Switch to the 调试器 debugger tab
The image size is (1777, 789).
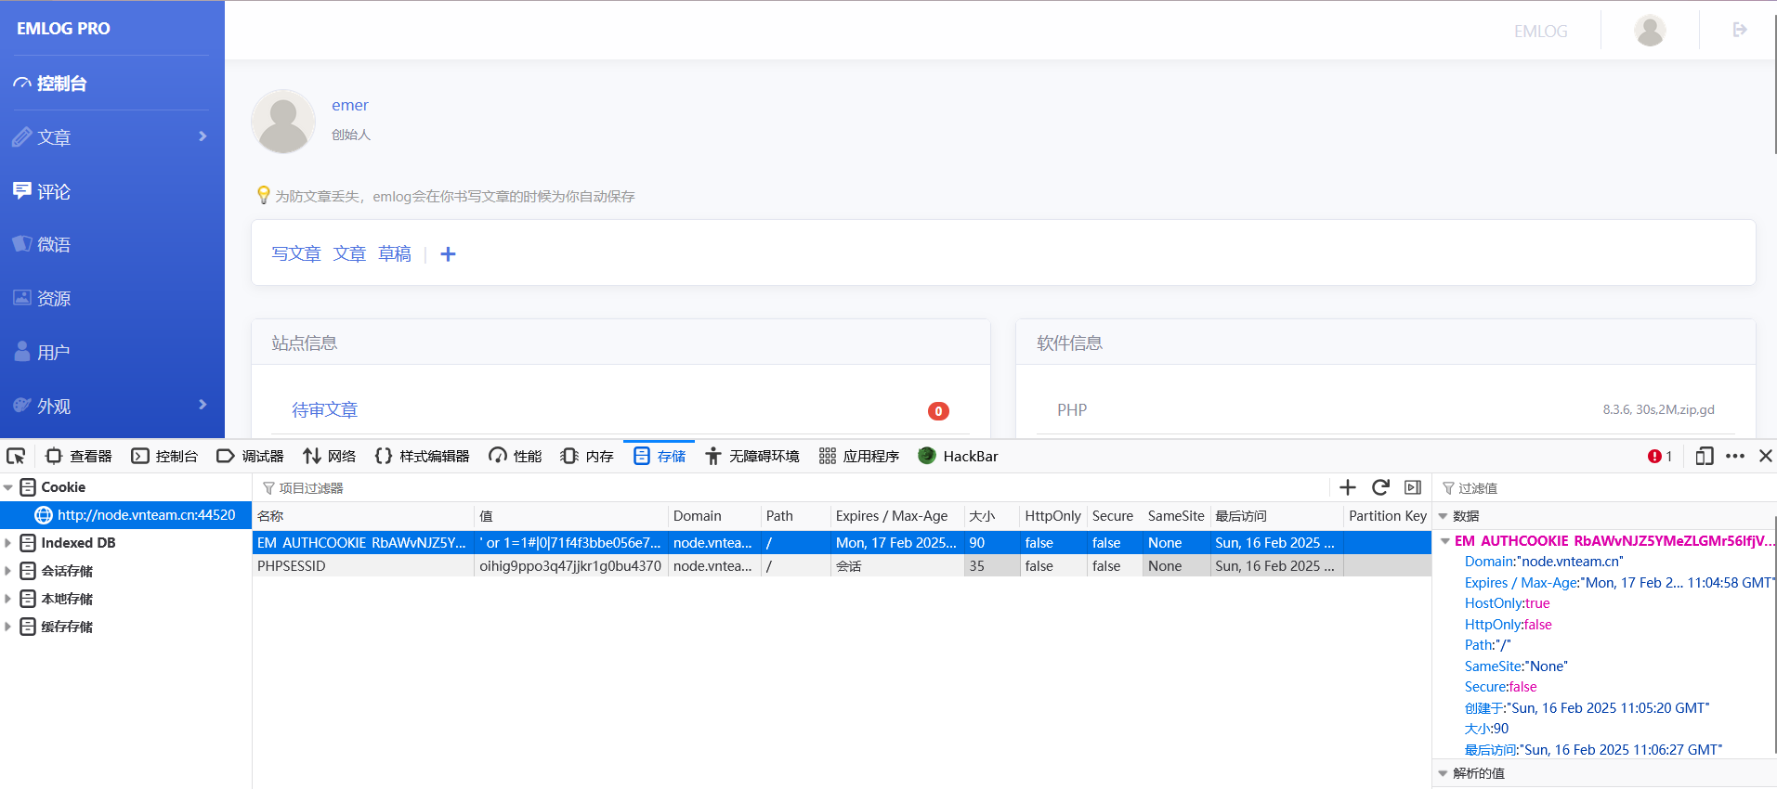[x=251, y=456]
